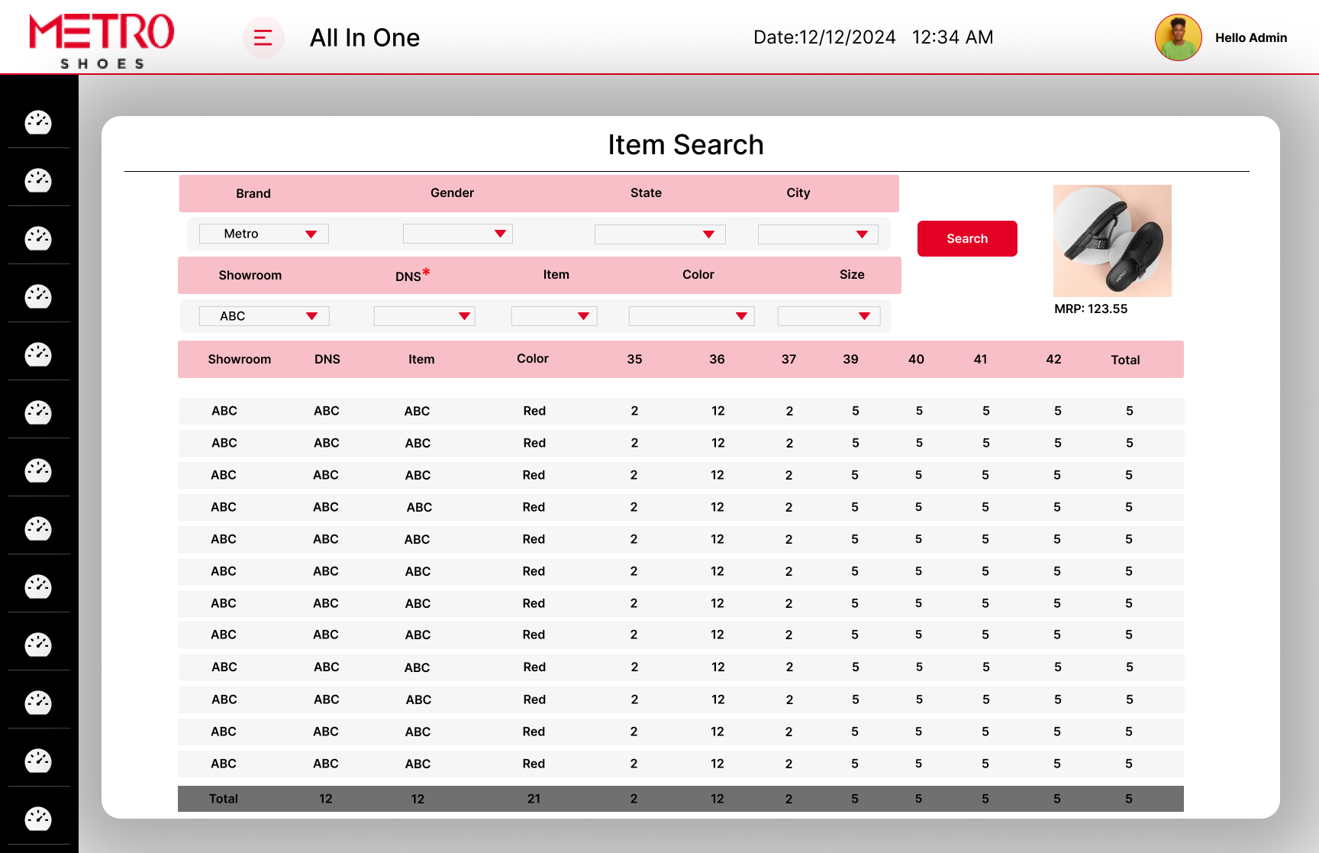Expand the Size filter dropdown

pyautogui.click(x=828, y=316)
